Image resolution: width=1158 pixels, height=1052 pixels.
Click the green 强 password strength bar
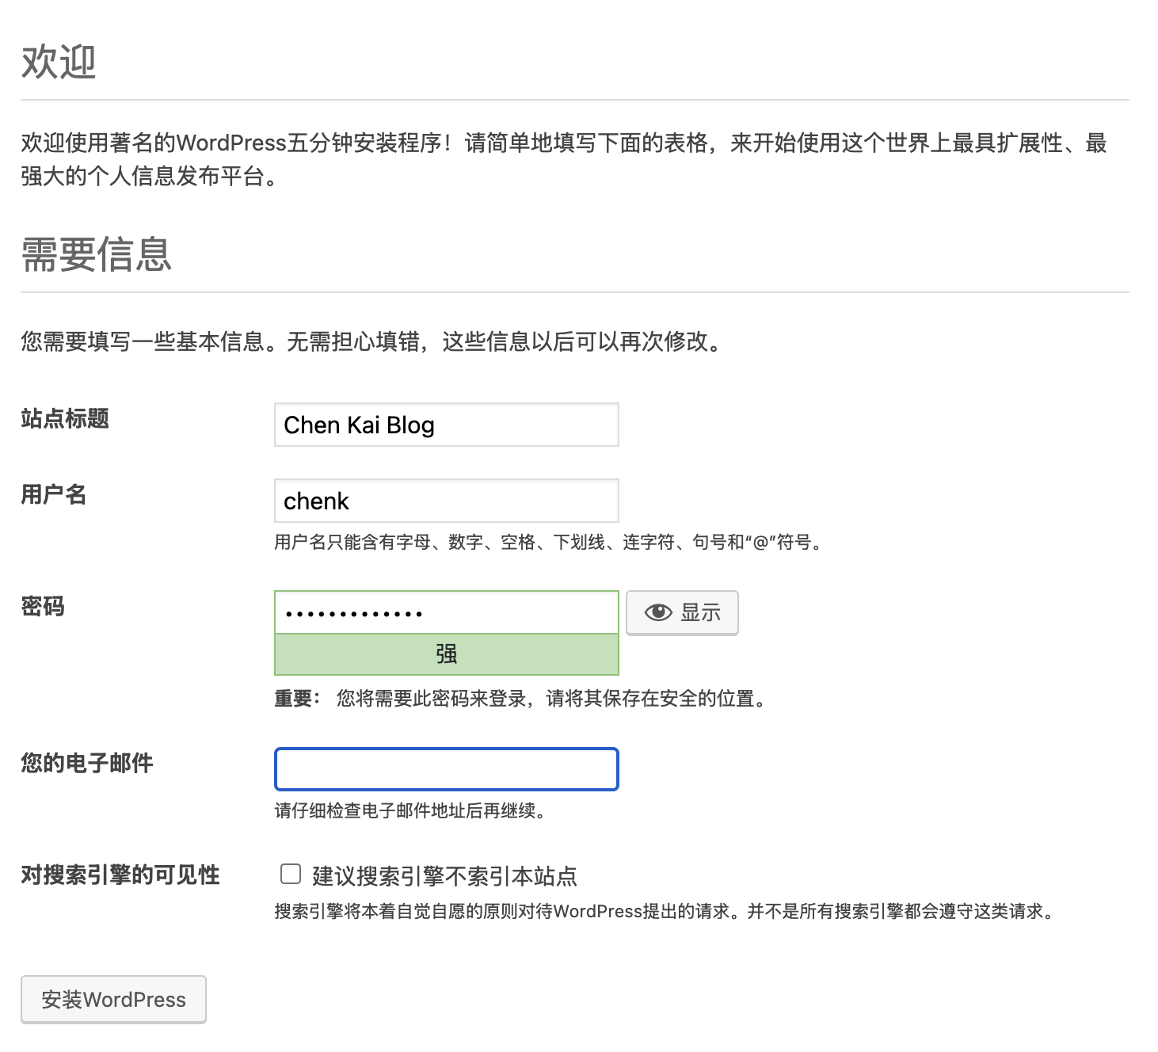point(446,654)
